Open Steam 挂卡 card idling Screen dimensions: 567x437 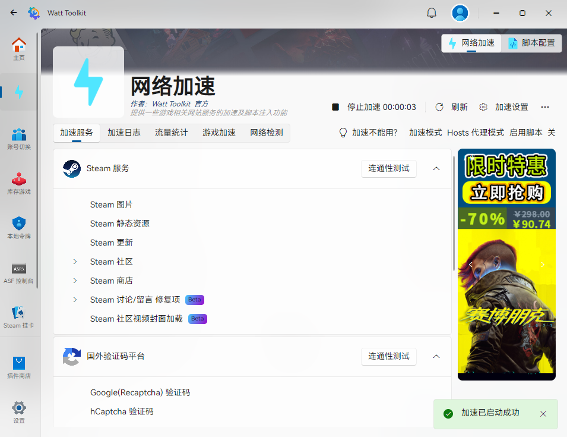coord(19,317)
